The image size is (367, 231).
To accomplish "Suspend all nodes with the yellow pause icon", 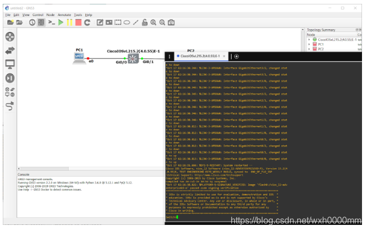I will point(69,23).
